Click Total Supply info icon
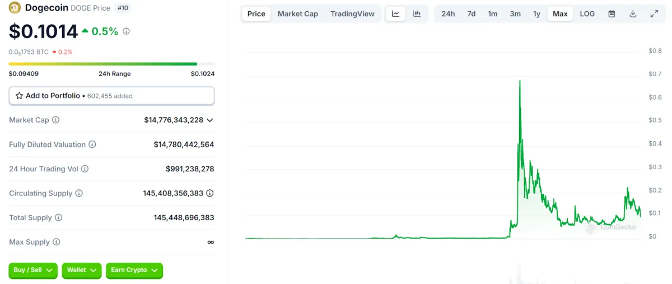This screenshot has height=284, width=672. tap(58, 218)
